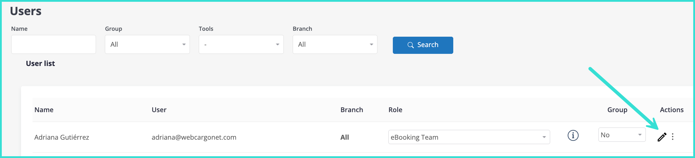This screenshot has width=695, height=158.
Task: Click the role info icon
Action: point(573,136)
